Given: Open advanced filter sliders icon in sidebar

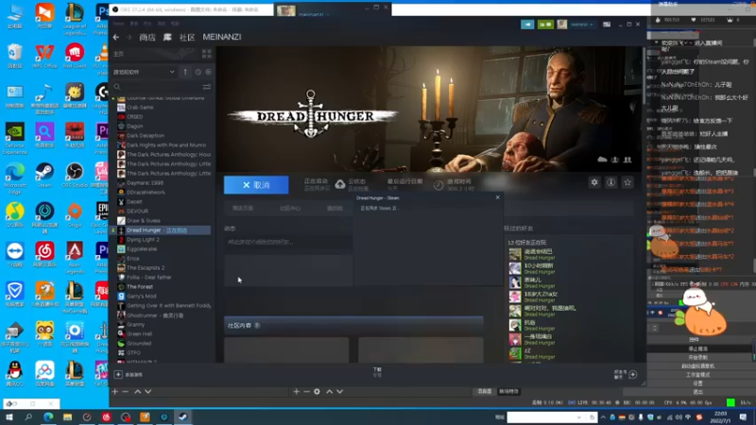Looking at the screenshot, I should (x=207, y=87).
